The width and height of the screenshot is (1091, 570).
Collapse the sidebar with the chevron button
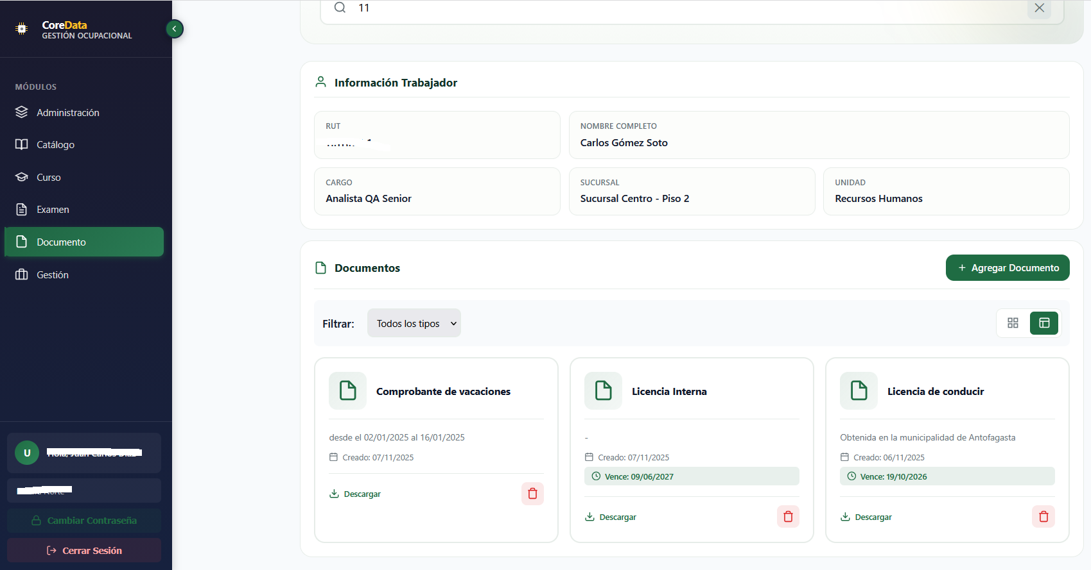(x=174, y=29)
